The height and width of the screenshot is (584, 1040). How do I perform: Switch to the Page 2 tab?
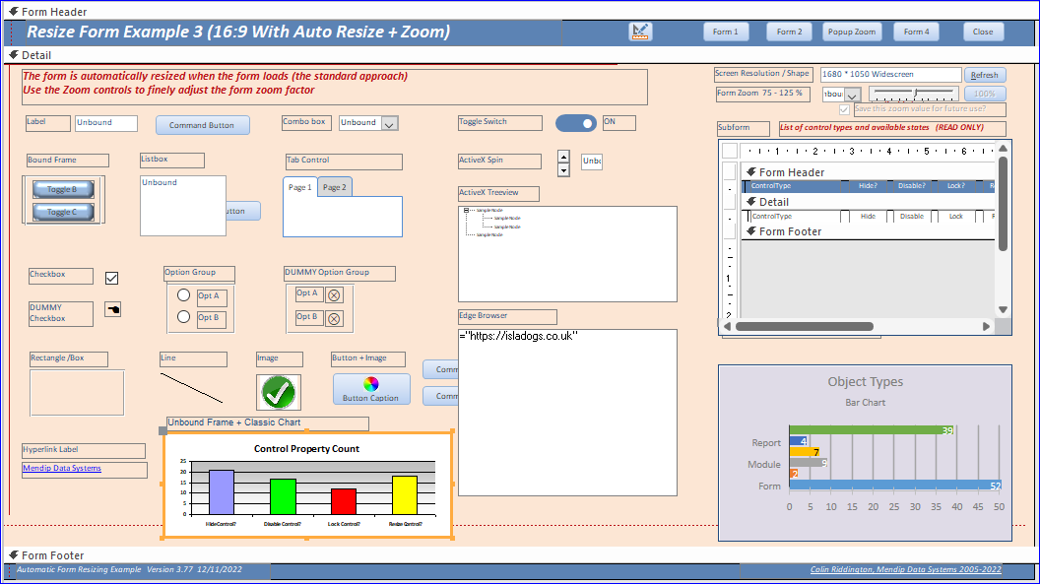click(335, 187)
